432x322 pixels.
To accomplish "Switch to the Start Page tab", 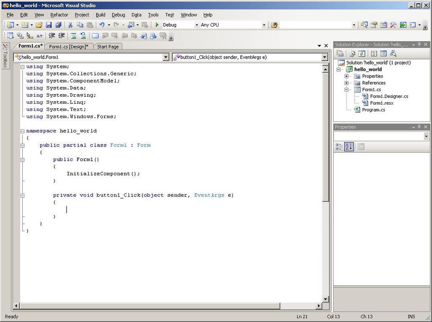I will click(108, 46).
